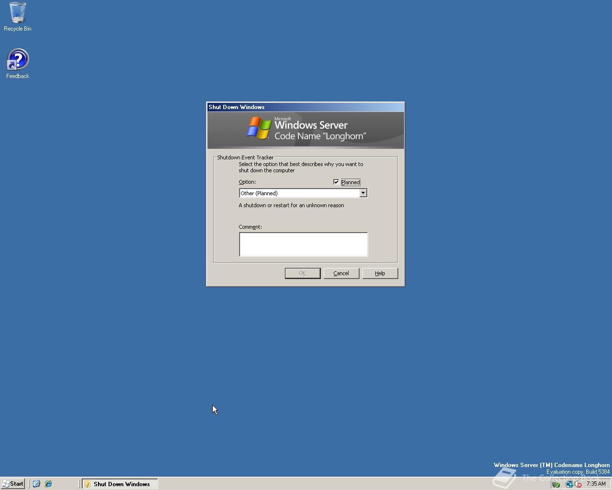
Task: Open Help for Shut Down Windows
Action: (x=380, y=273)
